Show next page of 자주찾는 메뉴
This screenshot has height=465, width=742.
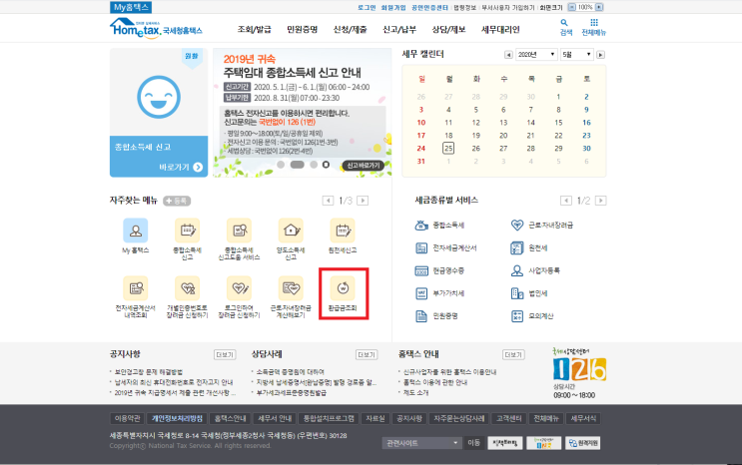pos(363,201)
